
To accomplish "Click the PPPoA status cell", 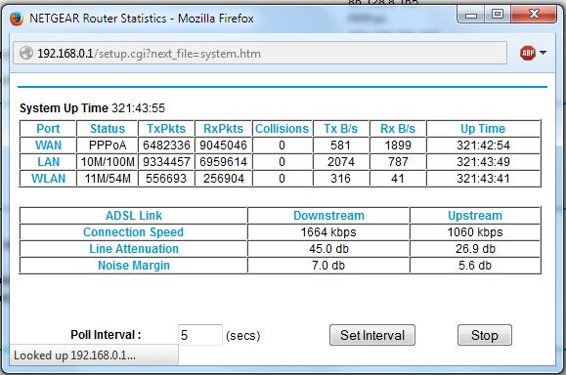I will point(108,146).
